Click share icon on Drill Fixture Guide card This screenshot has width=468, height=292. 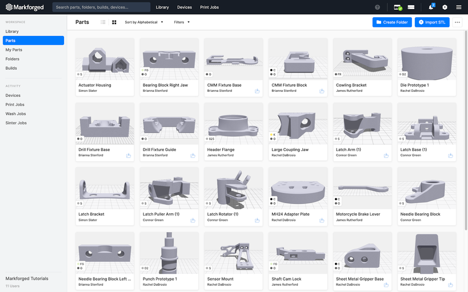tap(193, 155)
